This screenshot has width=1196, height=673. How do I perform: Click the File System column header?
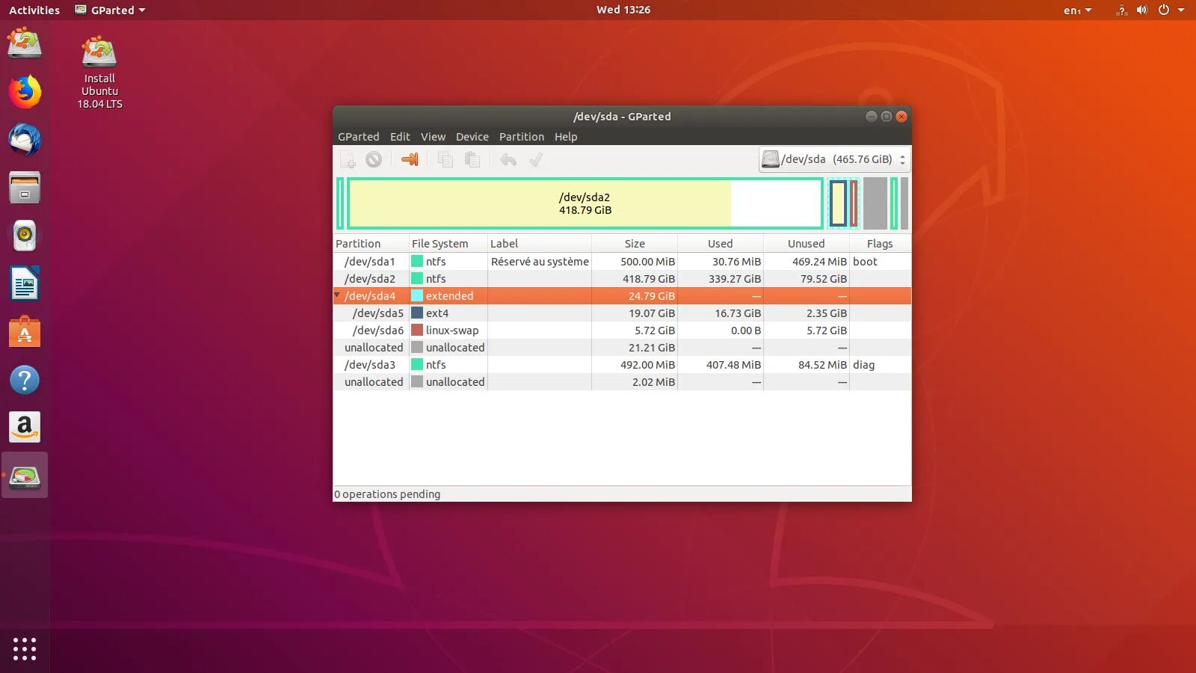tap(449, 244)
